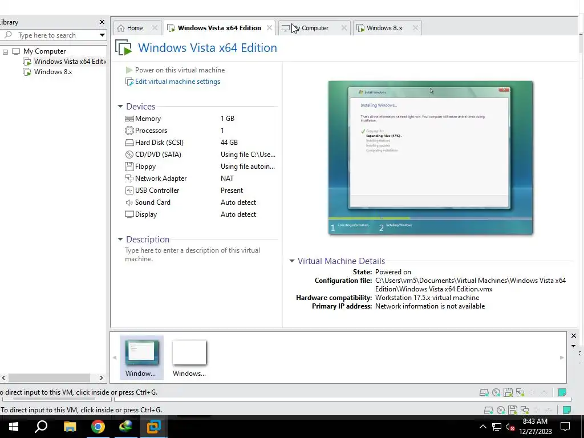Screen dimensions: 584x438
Task: Close the My Computer tab
Action: [x=344, y=28]
